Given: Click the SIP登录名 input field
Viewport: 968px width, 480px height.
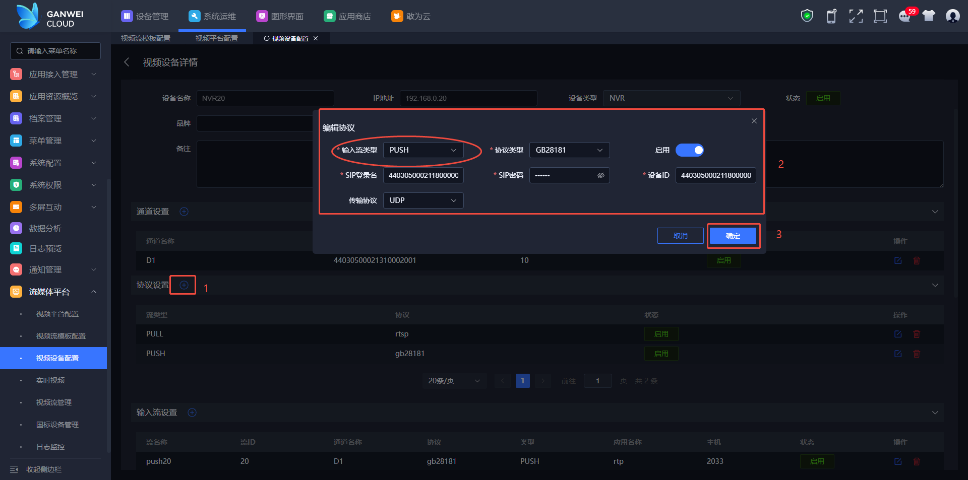Looking at the screenshot, I should click(x=423, y=175).
